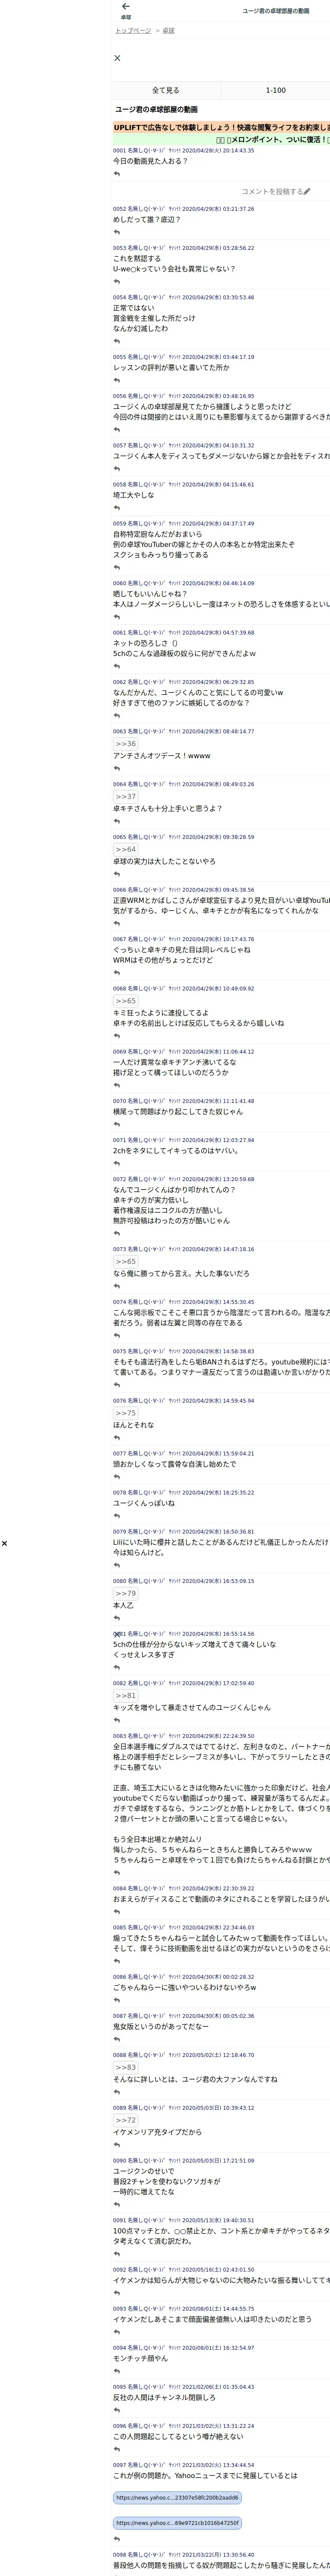Open Yahoo news link ending 69e9721cb1016b47250f
Screen dimensions: 330x2576
[177, 2523]
